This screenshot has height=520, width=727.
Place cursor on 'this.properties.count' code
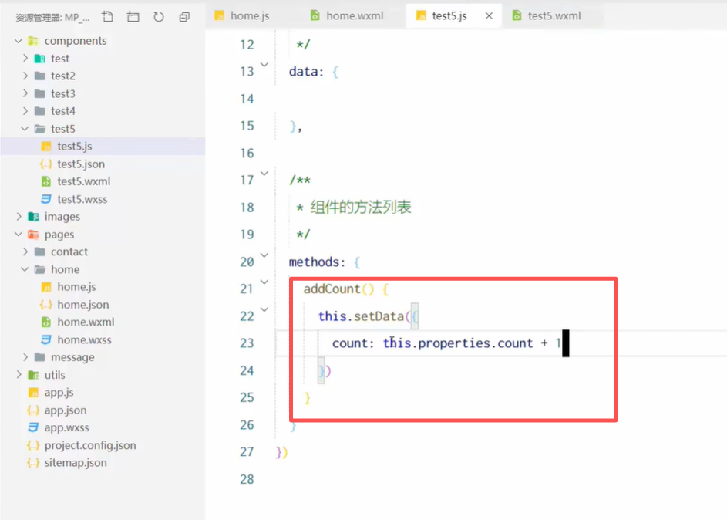[x=458, y=343]
